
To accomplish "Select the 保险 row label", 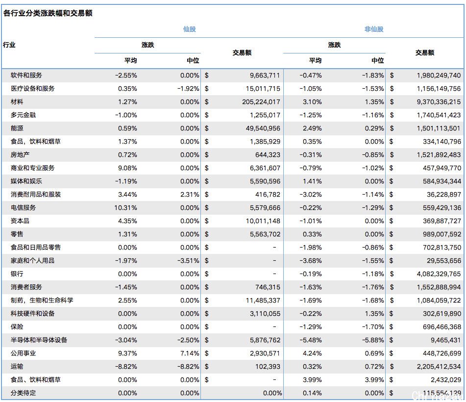I will 17,327.
